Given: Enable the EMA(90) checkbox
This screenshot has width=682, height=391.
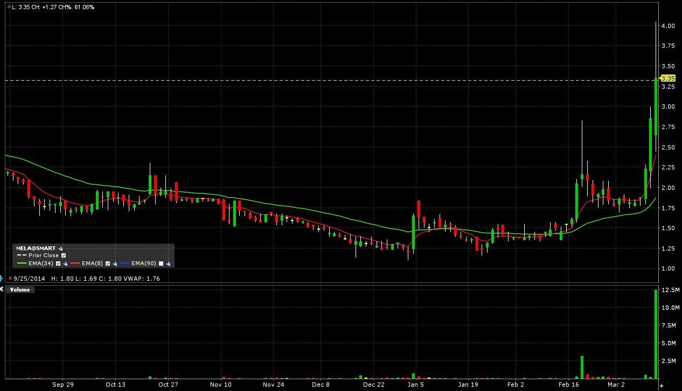Looking at the screenshot, I should coord(161,264).
